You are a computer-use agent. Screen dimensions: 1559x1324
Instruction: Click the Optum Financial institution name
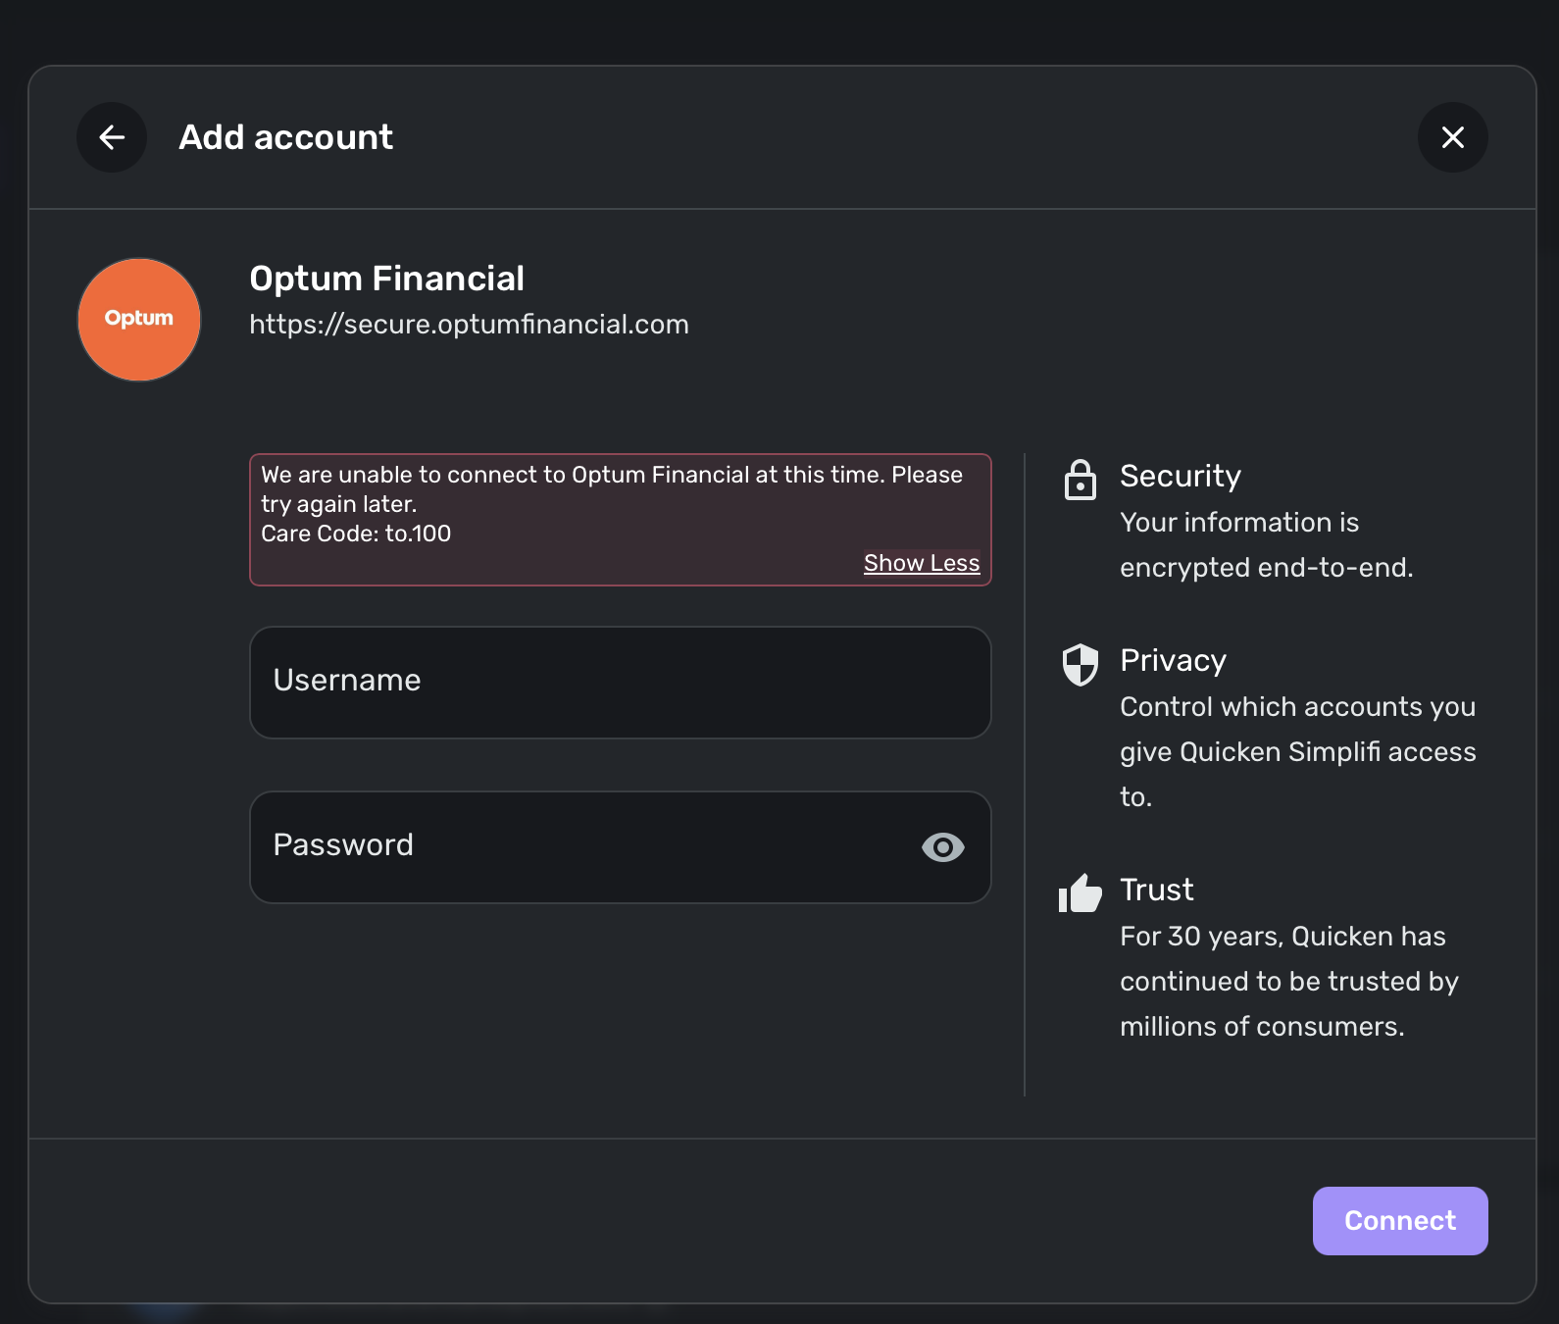click(386, 279)
